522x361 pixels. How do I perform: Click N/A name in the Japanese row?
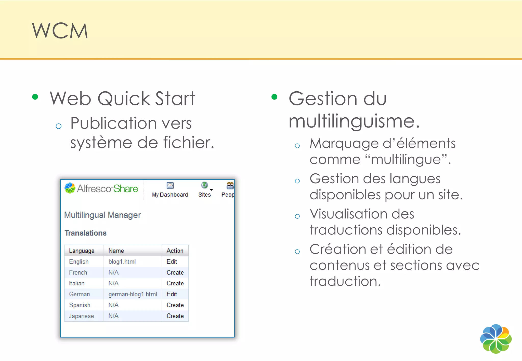113,316
